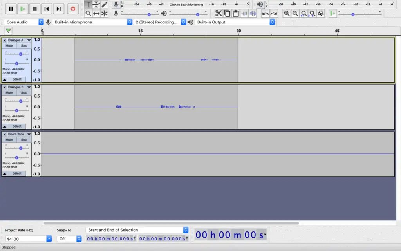Solo the Dialogue B track

coord(24,93)
